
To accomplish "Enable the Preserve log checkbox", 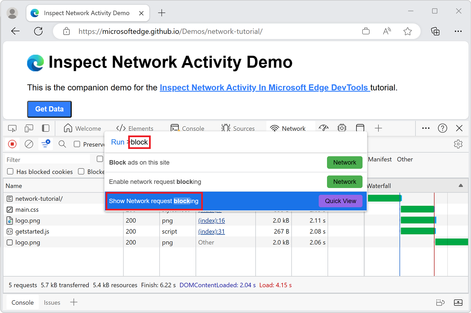I will point(76,144).
